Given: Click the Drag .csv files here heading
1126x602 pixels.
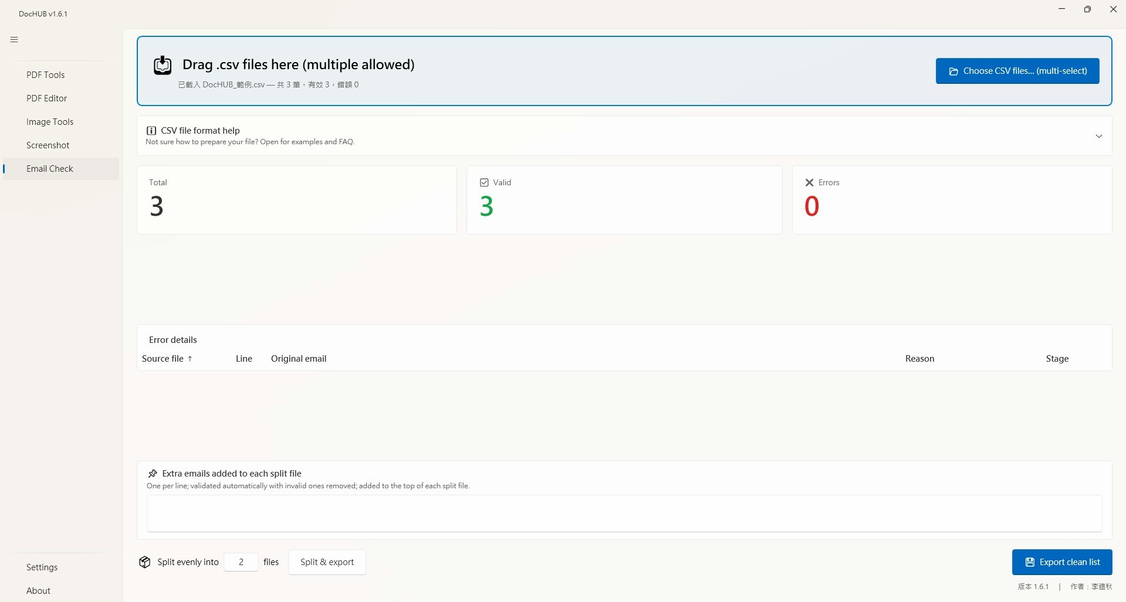Looking at the screenshot, I should (299, 64).
